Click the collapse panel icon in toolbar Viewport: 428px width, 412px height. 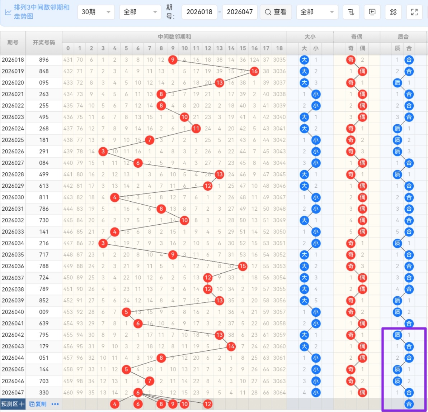pyautogui.click(x=372, y=12)
